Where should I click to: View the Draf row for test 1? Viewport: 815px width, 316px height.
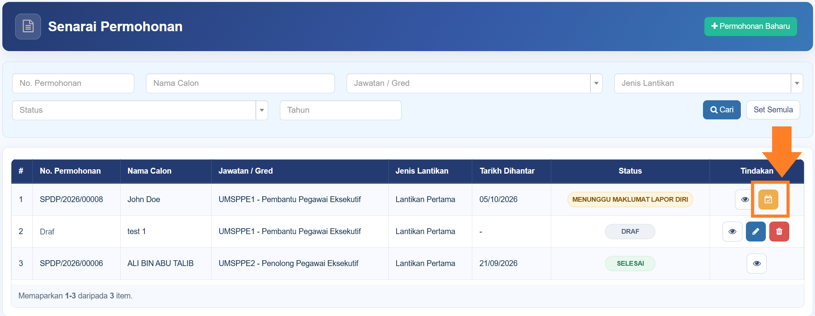(732, 231)
